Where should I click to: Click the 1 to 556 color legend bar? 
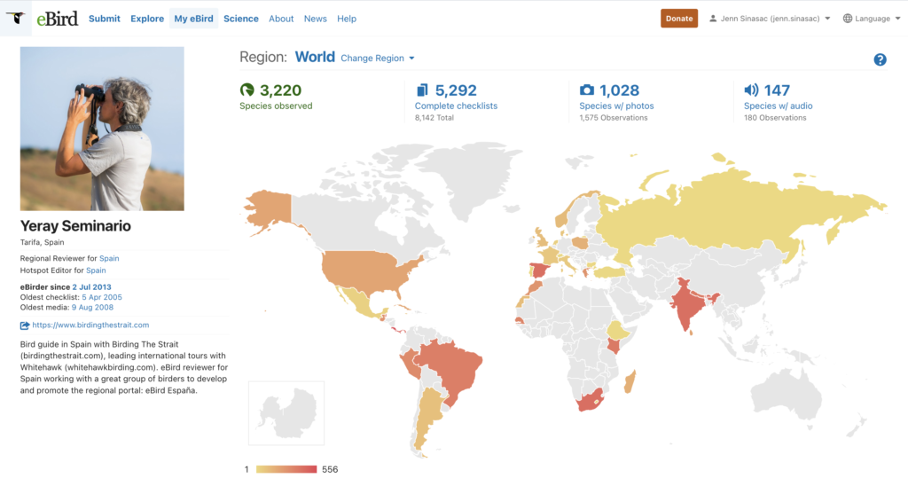click(x=286, y=469)
